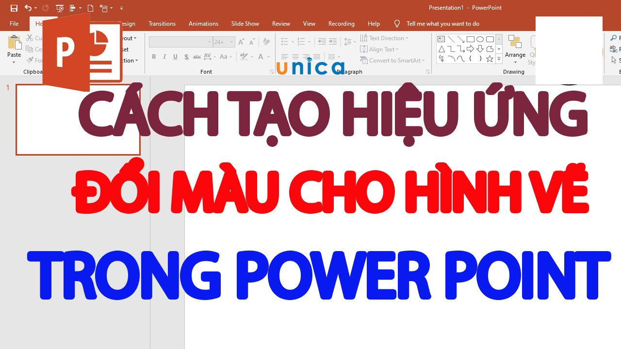The width and height of the screenshot is (621, 349).
Task: Toggle Justify paragraph alignment
Action: click(x=317, y=57)
